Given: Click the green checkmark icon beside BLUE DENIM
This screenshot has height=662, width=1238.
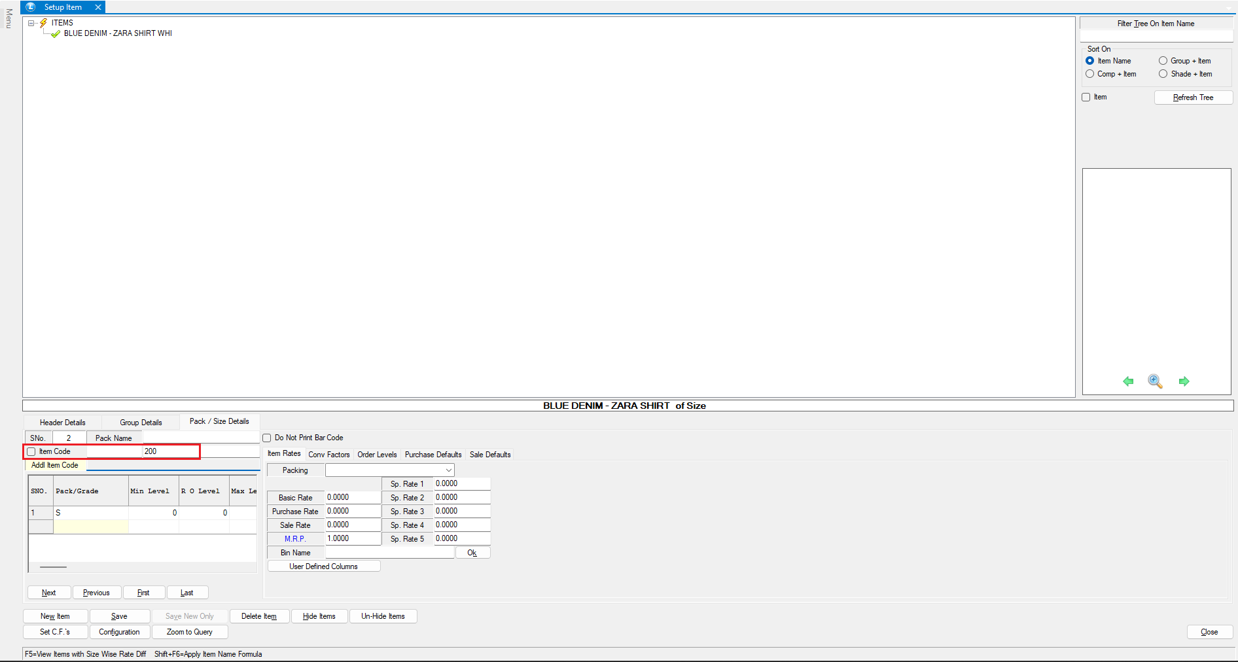Looking at the screenshot, I should pyautogui.click(x=56, y=34).
